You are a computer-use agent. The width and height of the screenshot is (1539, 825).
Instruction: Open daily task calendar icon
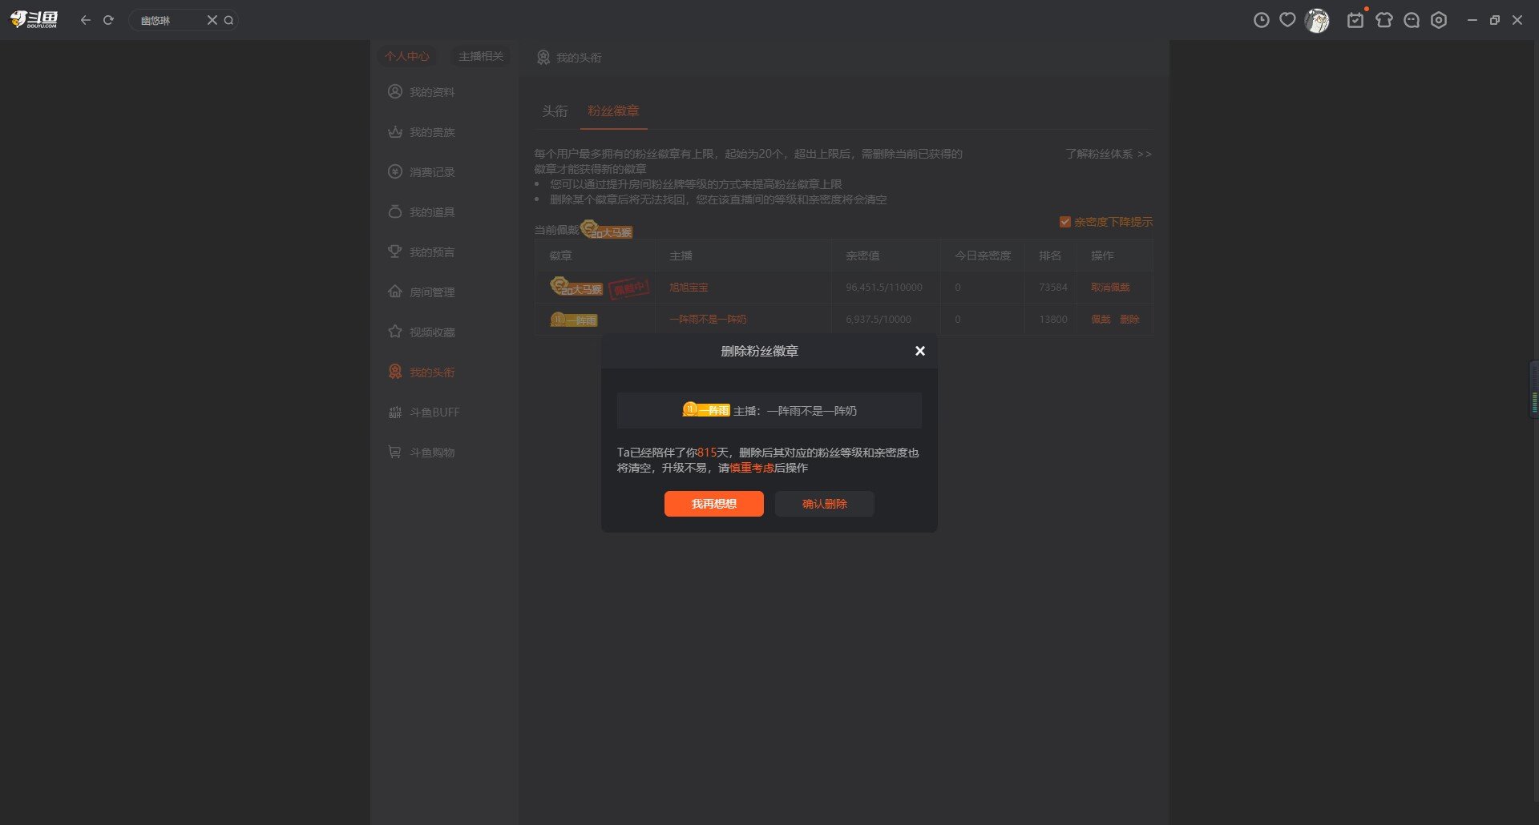pyautogui.click(x=1355, y=20)
